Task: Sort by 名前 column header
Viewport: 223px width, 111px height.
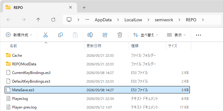Action: 13,46
